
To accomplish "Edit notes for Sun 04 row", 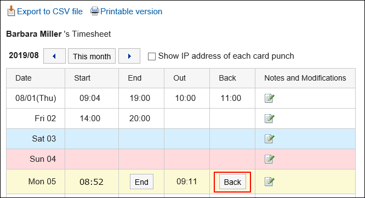I will pos(270,159).
